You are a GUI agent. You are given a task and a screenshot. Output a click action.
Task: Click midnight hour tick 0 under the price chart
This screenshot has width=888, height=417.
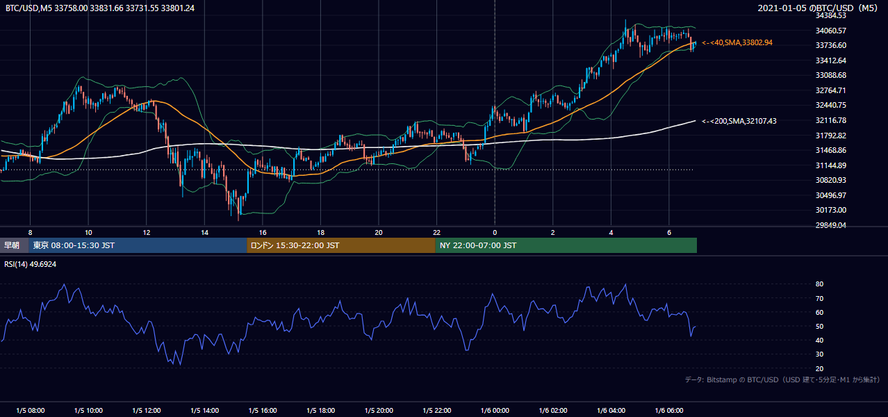pyautogui.click(x=495, y=232)
